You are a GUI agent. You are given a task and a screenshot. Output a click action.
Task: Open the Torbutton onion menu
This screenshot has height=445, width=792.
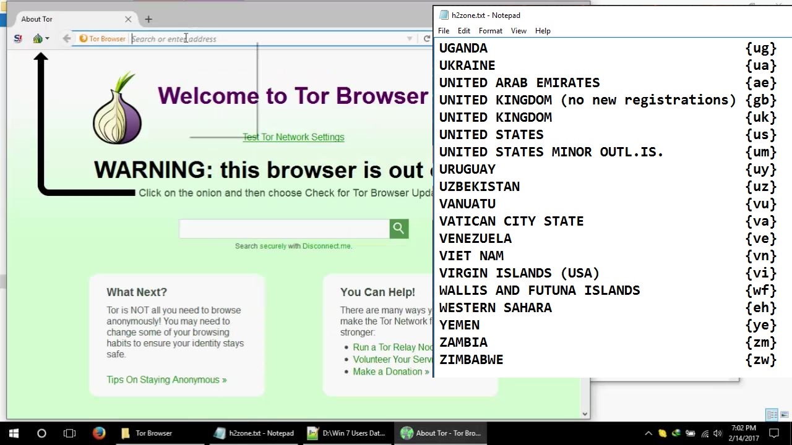(x=41, y=39)
